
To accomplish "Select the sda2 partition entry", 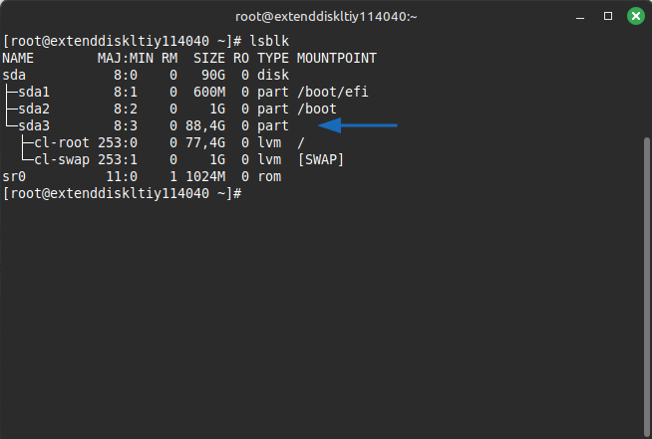I will (x=32, y=109).
